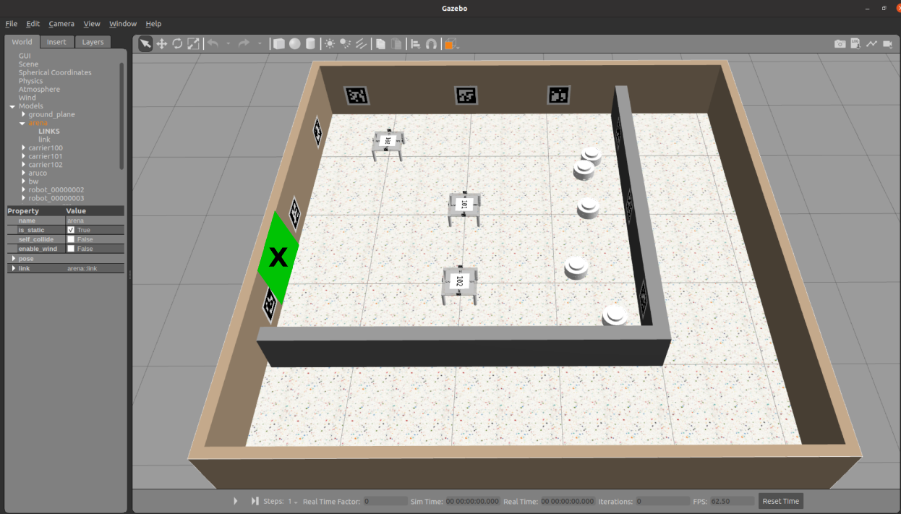Insert a cylinder shape from toolbar
Screen dimensions: 901x514
[x=311, y=44]
